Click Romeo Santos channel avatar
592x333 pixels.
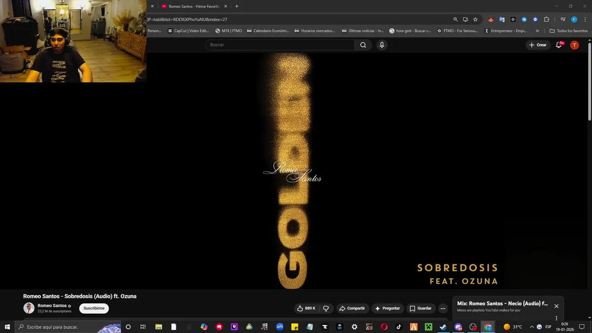[29, 308]
